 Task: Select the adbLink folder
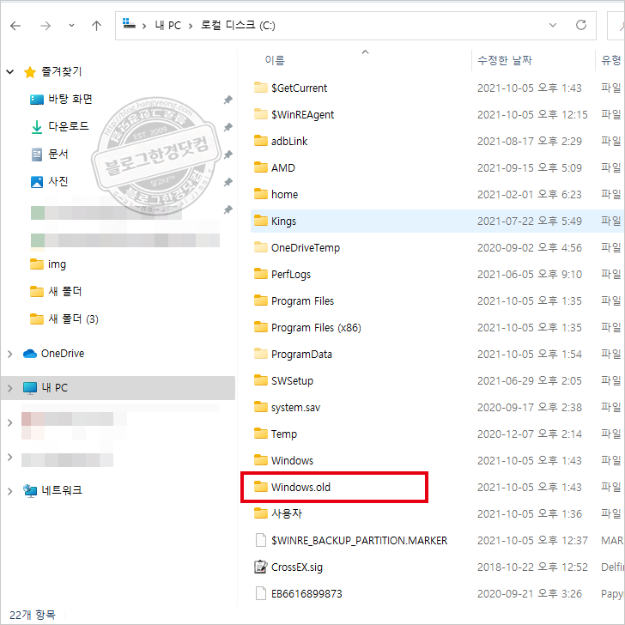click(281, 142)
